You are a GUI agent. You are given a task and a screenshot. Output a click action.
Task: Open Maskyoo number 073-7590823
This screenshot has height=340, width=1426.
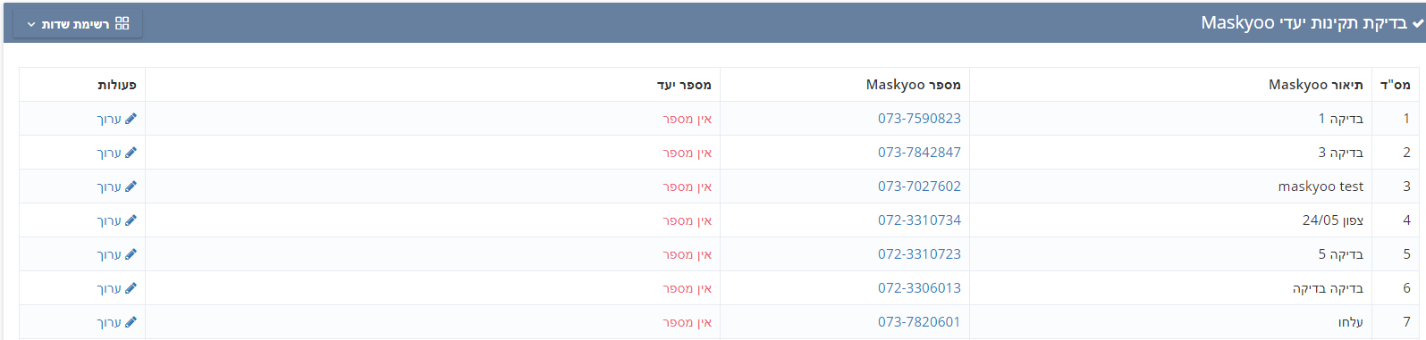(x=919, y=119)
